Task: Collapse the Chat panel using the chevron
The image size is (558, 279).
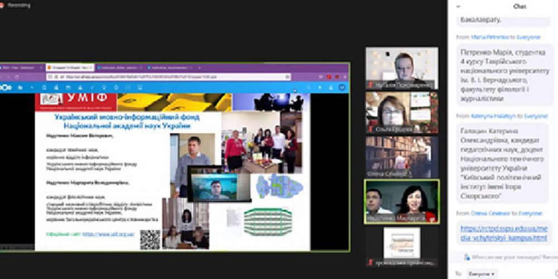Action: (459, 6)
